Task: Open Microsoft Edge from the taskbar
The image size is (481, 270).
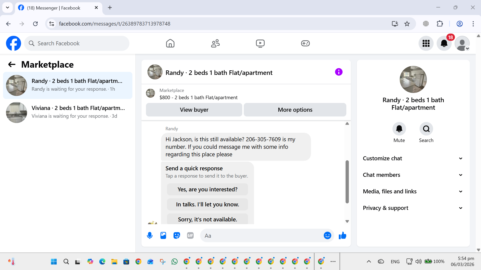Action: [102, 262]
